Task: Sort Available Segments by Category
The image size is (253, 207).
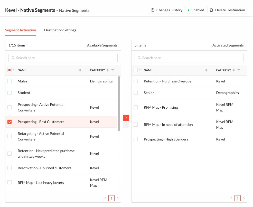Action: pyautogui.click(x=107, y=70)
